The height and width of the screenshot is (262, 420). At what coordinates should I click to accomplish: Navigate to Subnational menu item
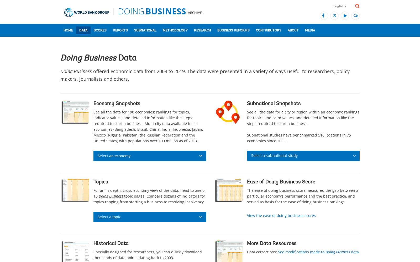pos(145,30)
